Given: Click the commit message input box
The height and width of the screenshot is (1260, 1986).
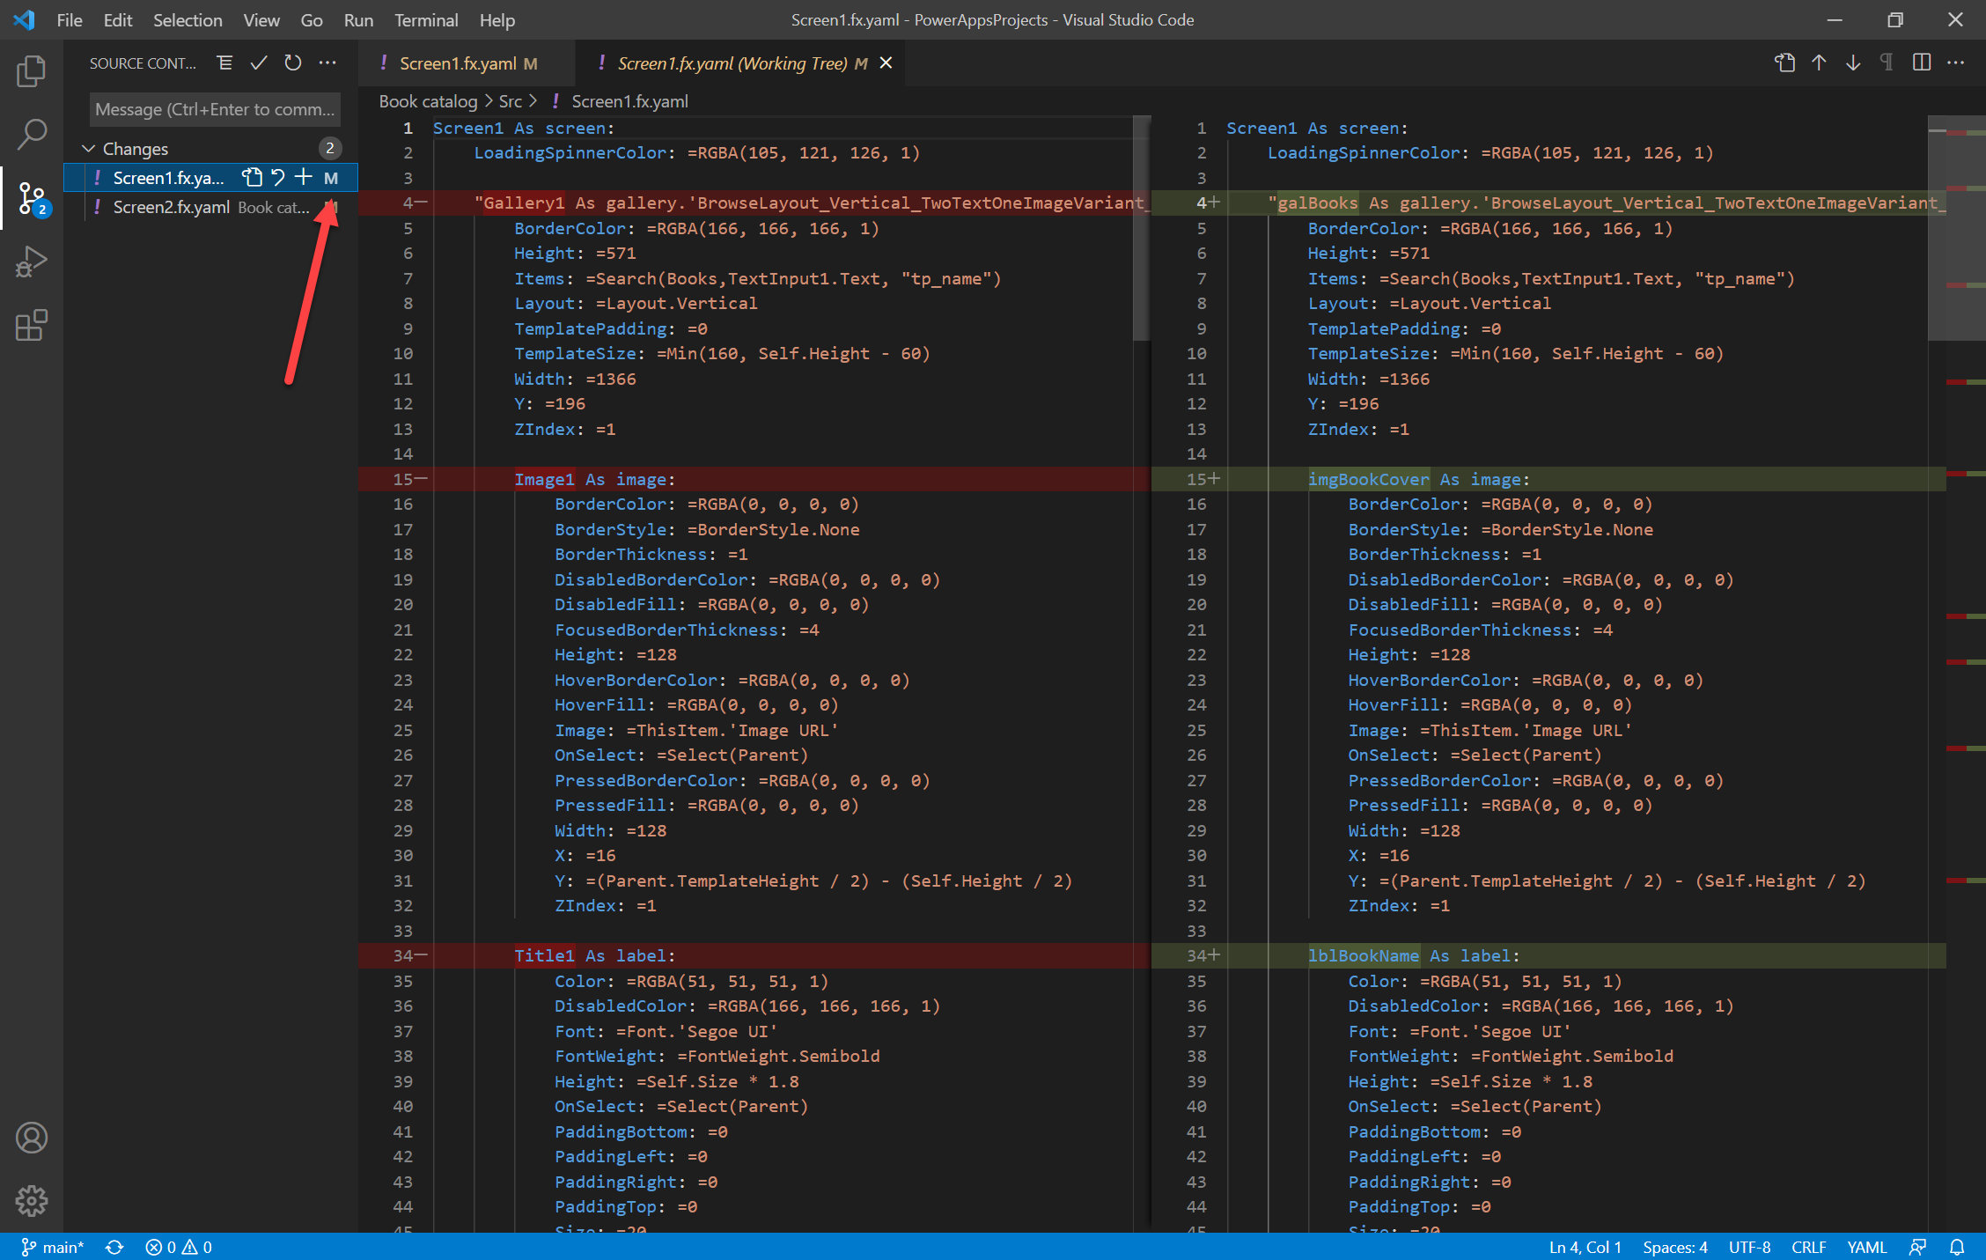Looking at the screenshot, I should click(214, 109).
